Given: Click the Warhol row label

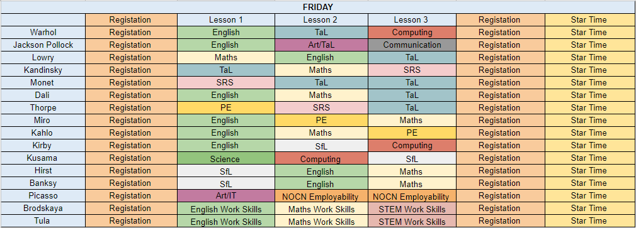Looking at the screenshot, I should 43,32.
